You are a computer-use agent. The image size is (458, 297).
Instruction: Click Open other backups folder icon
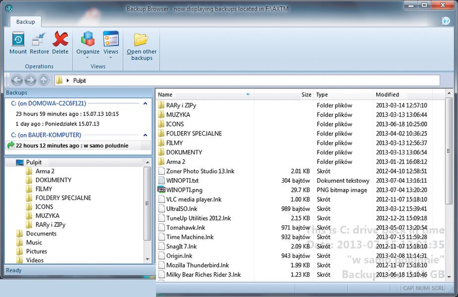pyautogui.click(x=142, y=40)
